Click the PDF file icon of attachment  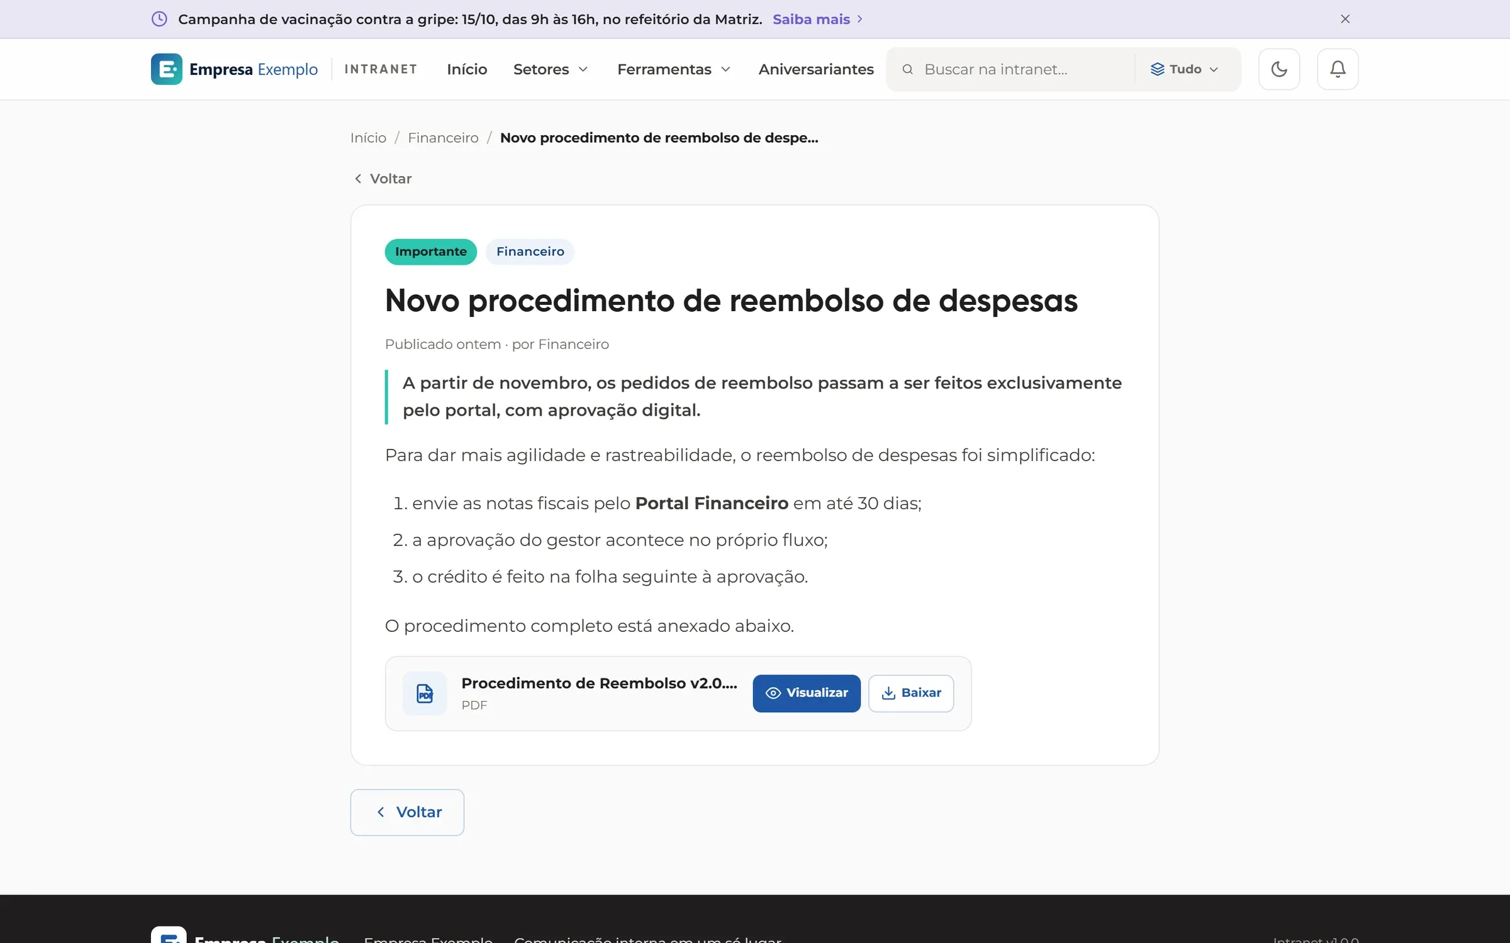point(425,693)
